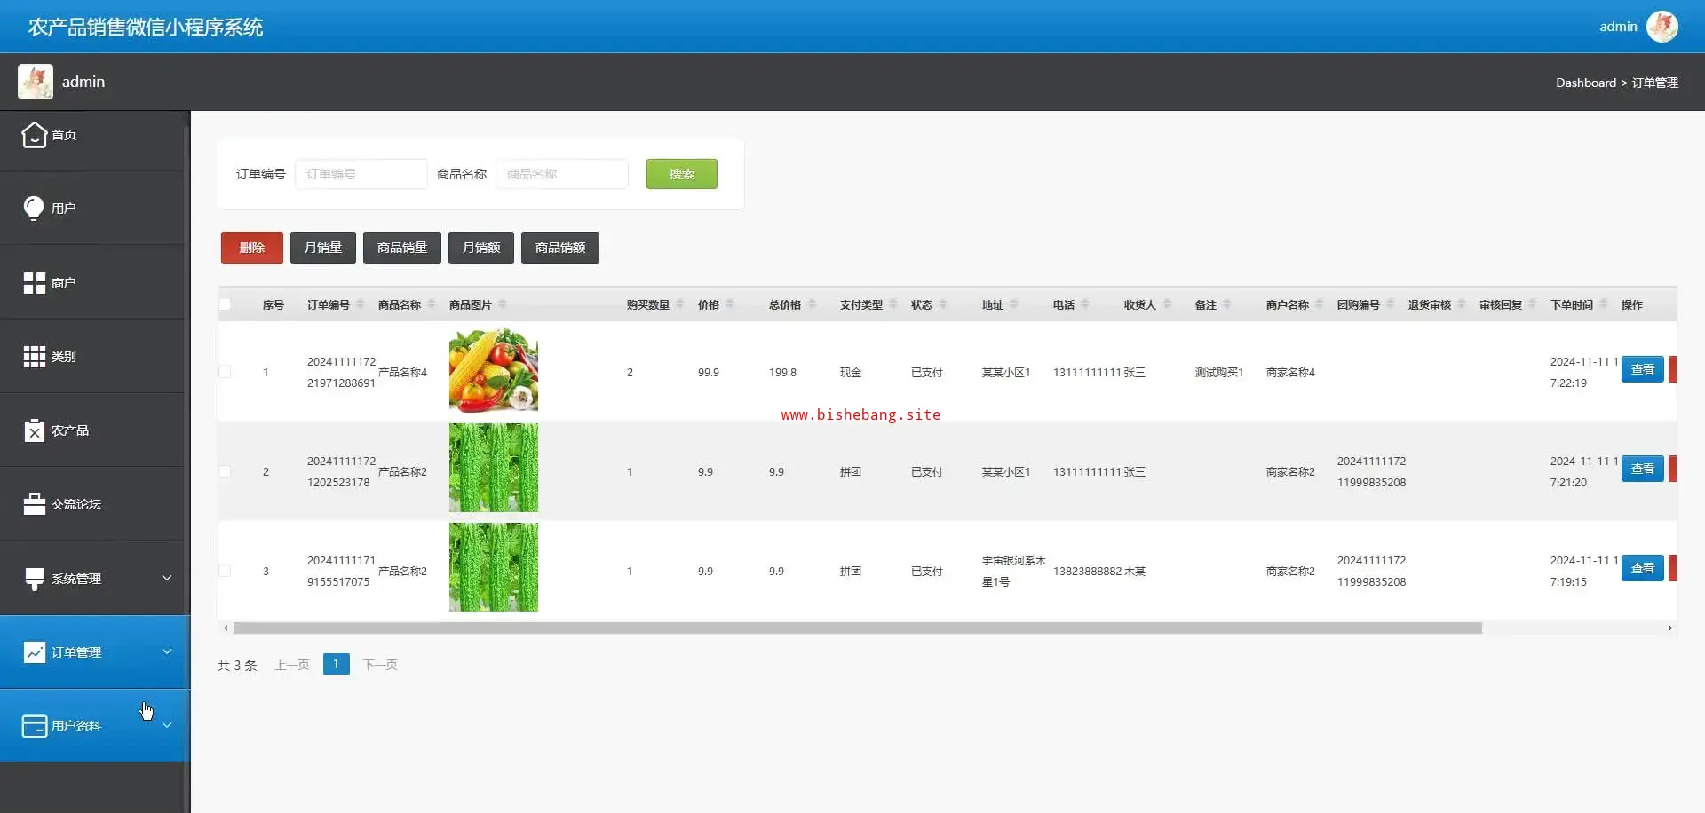Sort by 总价格 column sort icon
This screenshot has width=1705, height=813.
click(811, 304)
